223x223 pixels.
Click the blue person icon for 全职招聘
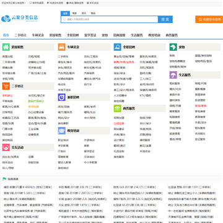tap(118, 47)
